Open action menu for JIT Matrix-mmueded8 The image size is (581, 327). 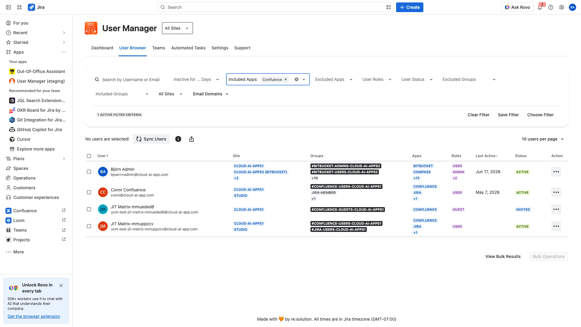pyautogui.click(x=556, y=209)
